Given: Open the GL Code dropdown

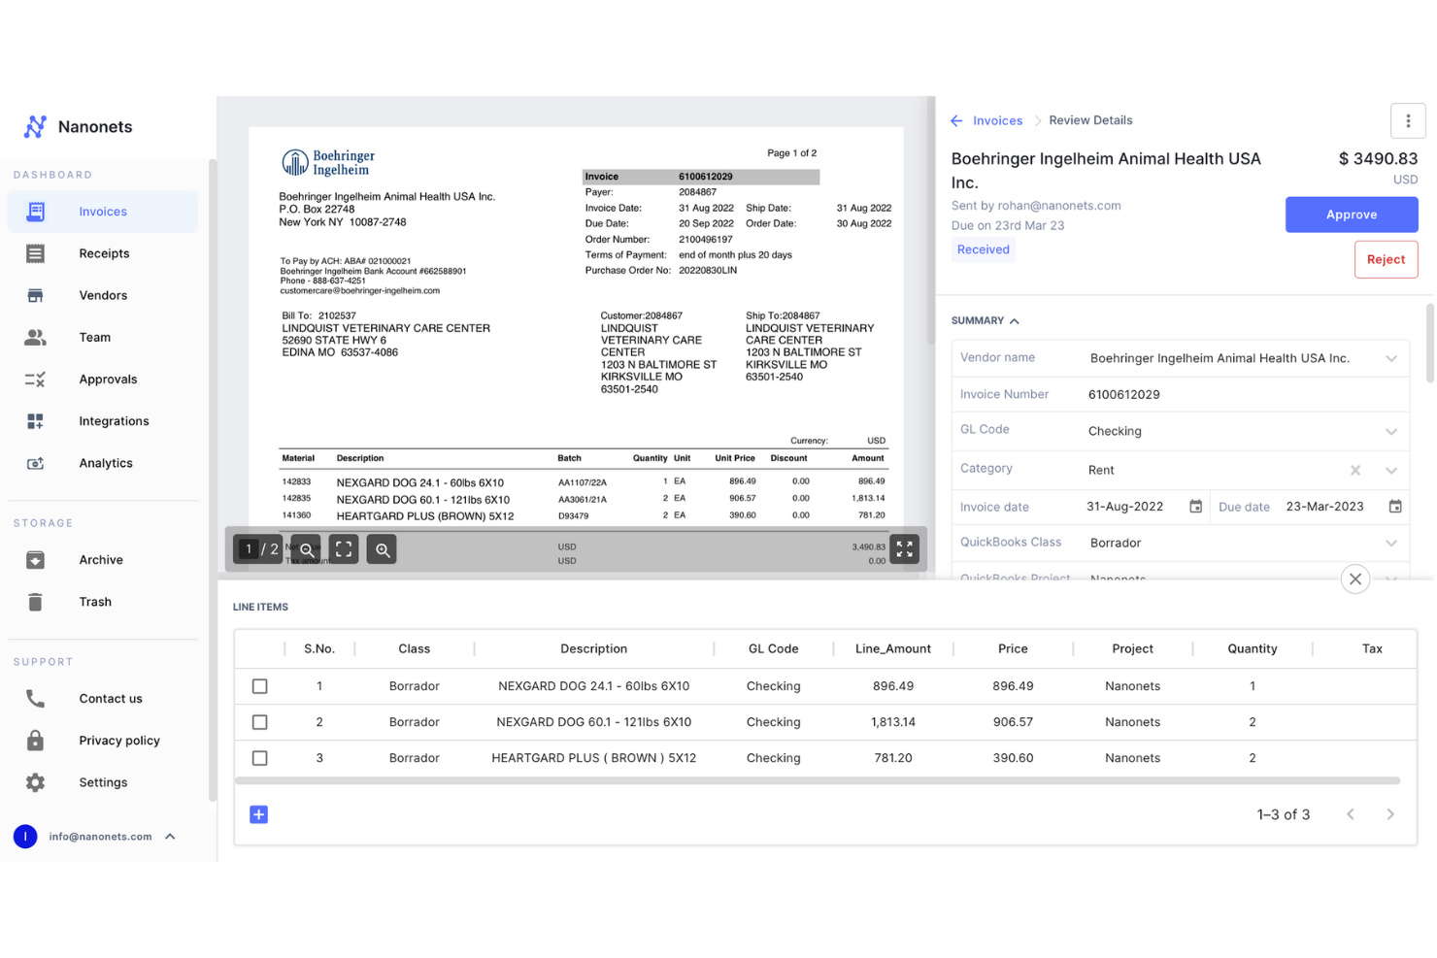Looking at the screenshot, I should (x=1390, y=432).
